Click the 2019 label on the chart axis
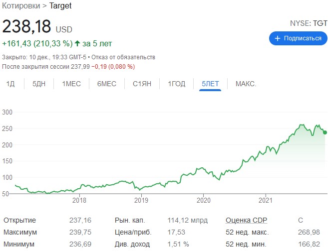 (141, 200)
